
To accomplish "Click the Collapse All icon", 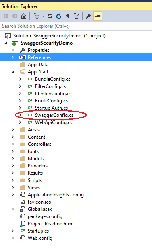I will 68,16.
